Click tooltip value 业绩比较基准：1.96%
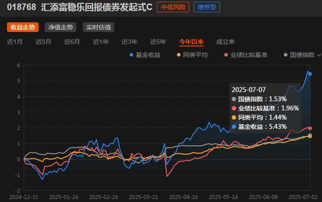The height and width of the screenshot is (202, 322). 265,108
